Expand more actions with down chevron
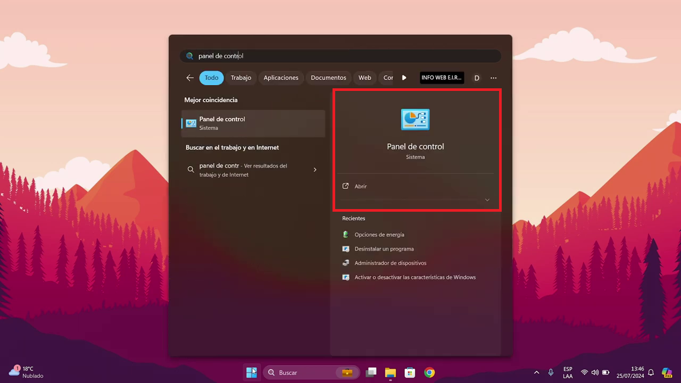 point(487,200)
